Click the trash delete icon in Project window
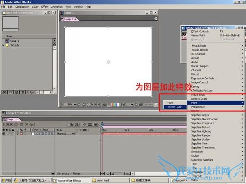Image resolution: width=246 pixels, height=184 pixels. (x=23, y=92)
